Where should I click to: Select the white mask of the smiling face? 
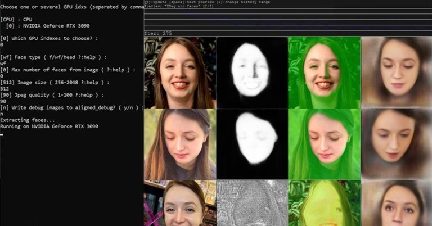pyautogui.click(x=252, y=72)
